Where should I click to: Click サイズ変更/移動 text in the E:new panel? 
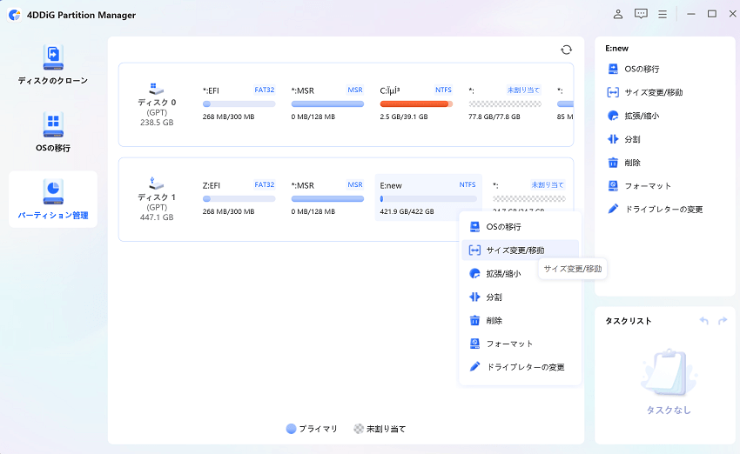[654, 92]
